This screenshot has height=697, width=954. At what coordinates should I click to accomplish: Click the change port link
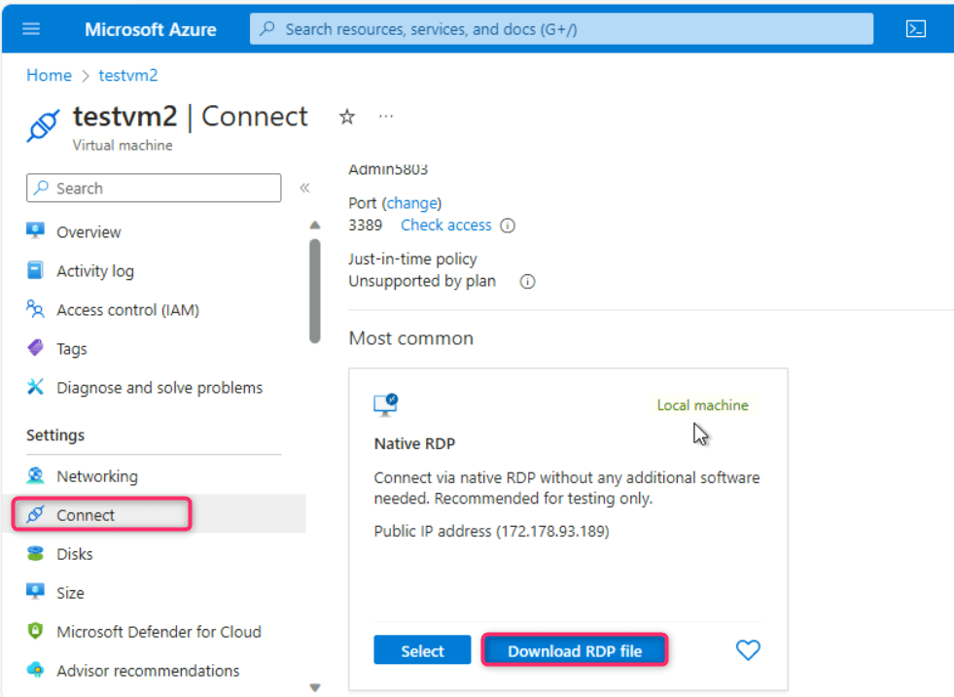click(x=412, y=203)
